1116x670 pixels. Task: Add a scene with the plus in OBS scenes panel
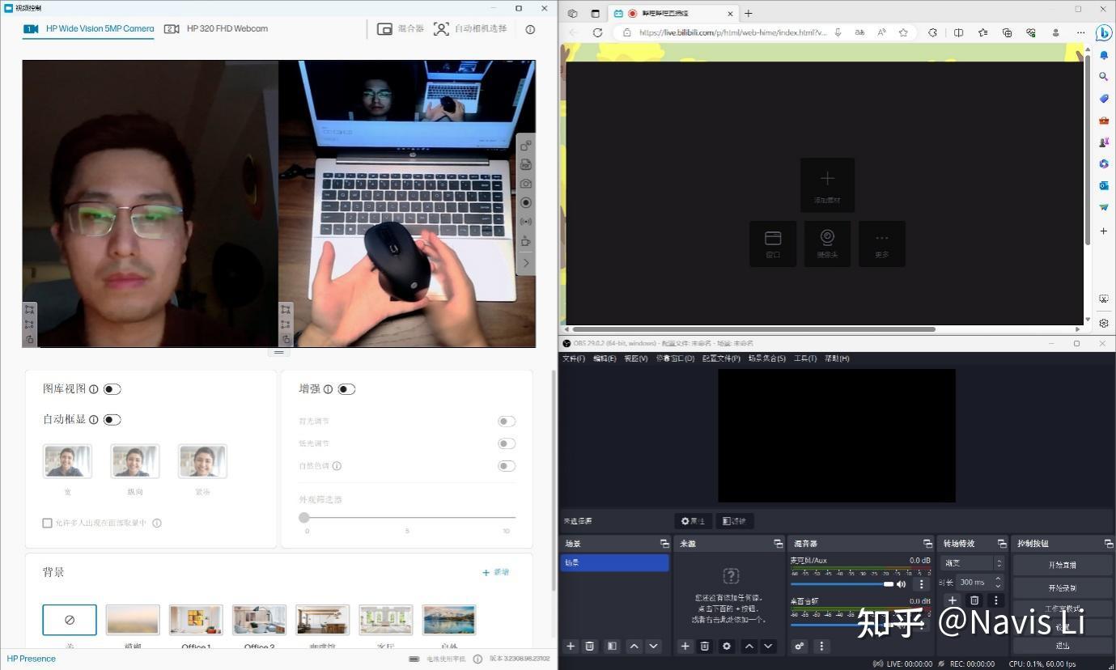coord(571,646)
